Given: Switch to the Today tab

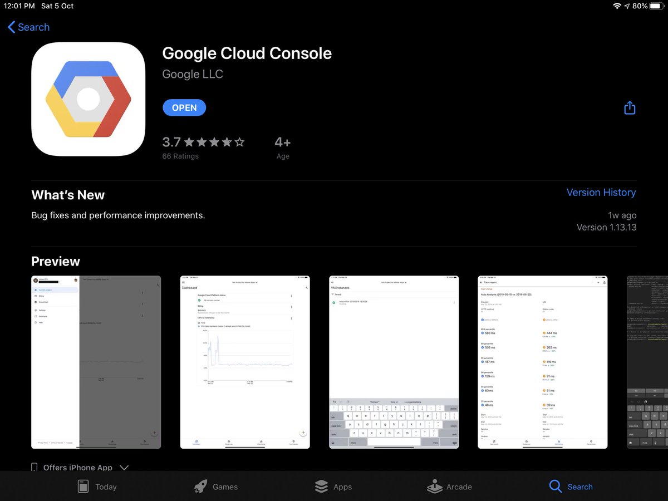Looking at the screenshot, I should tap(97, 487).
